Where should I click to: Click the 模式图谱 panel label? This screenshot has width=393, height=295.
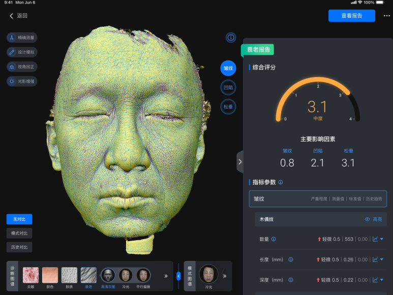190,276
